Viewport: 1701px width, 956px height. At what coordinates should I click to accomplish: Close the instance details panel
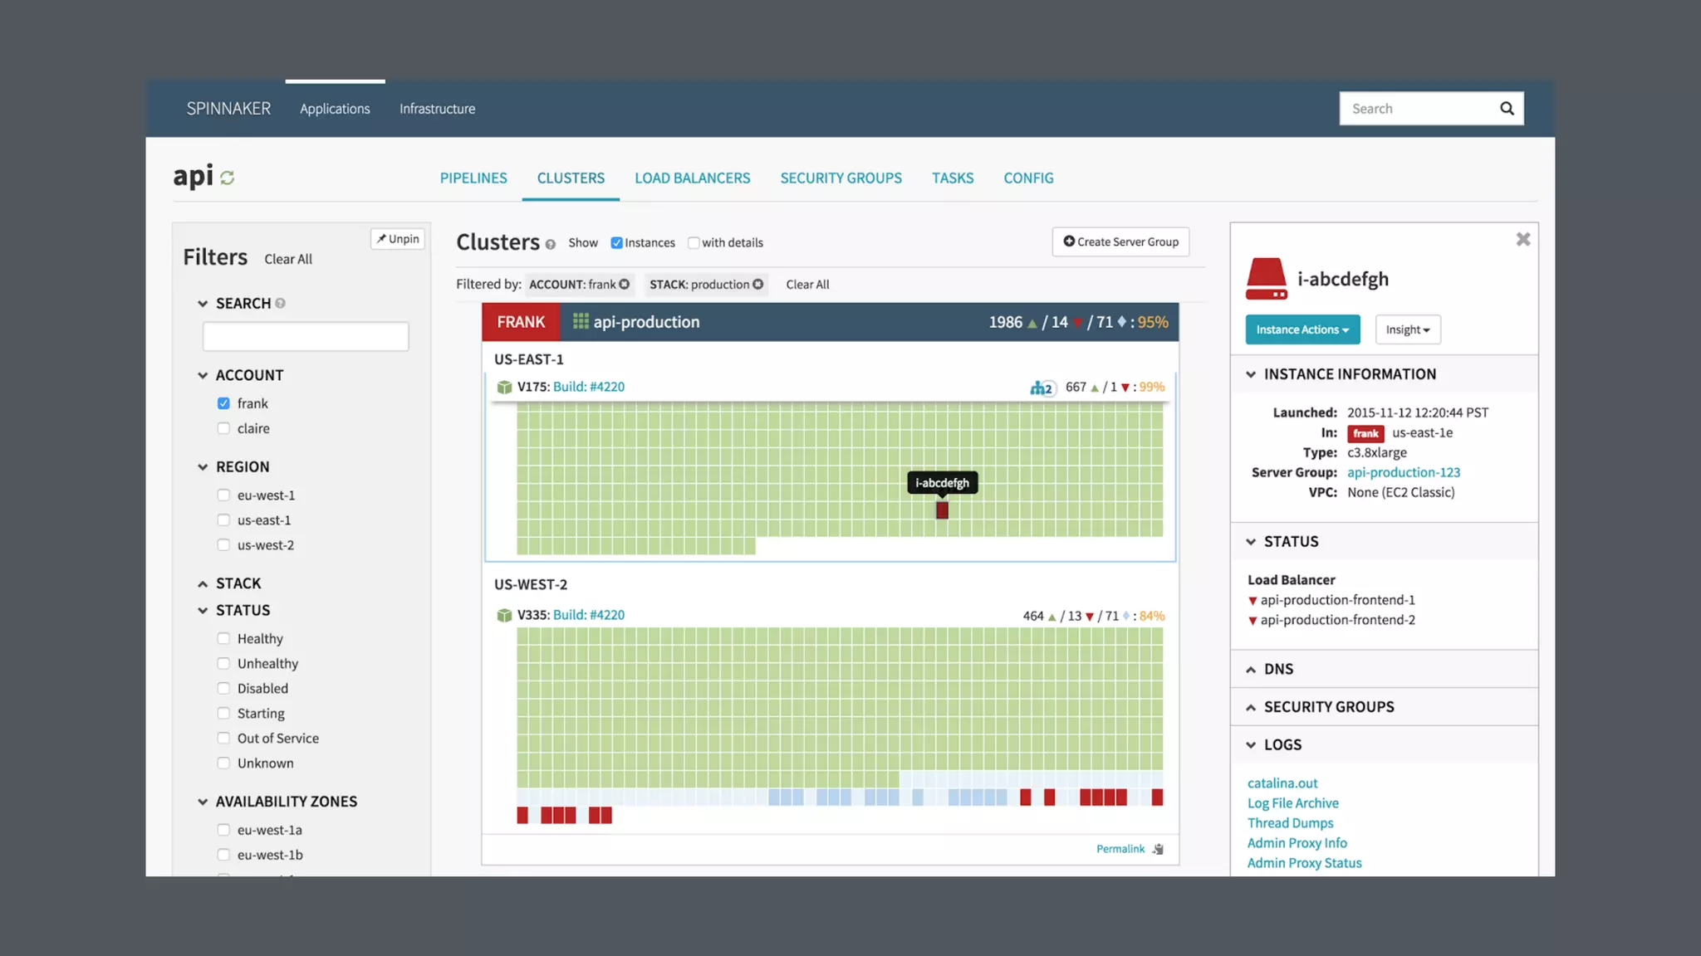tap(1522, 239)
